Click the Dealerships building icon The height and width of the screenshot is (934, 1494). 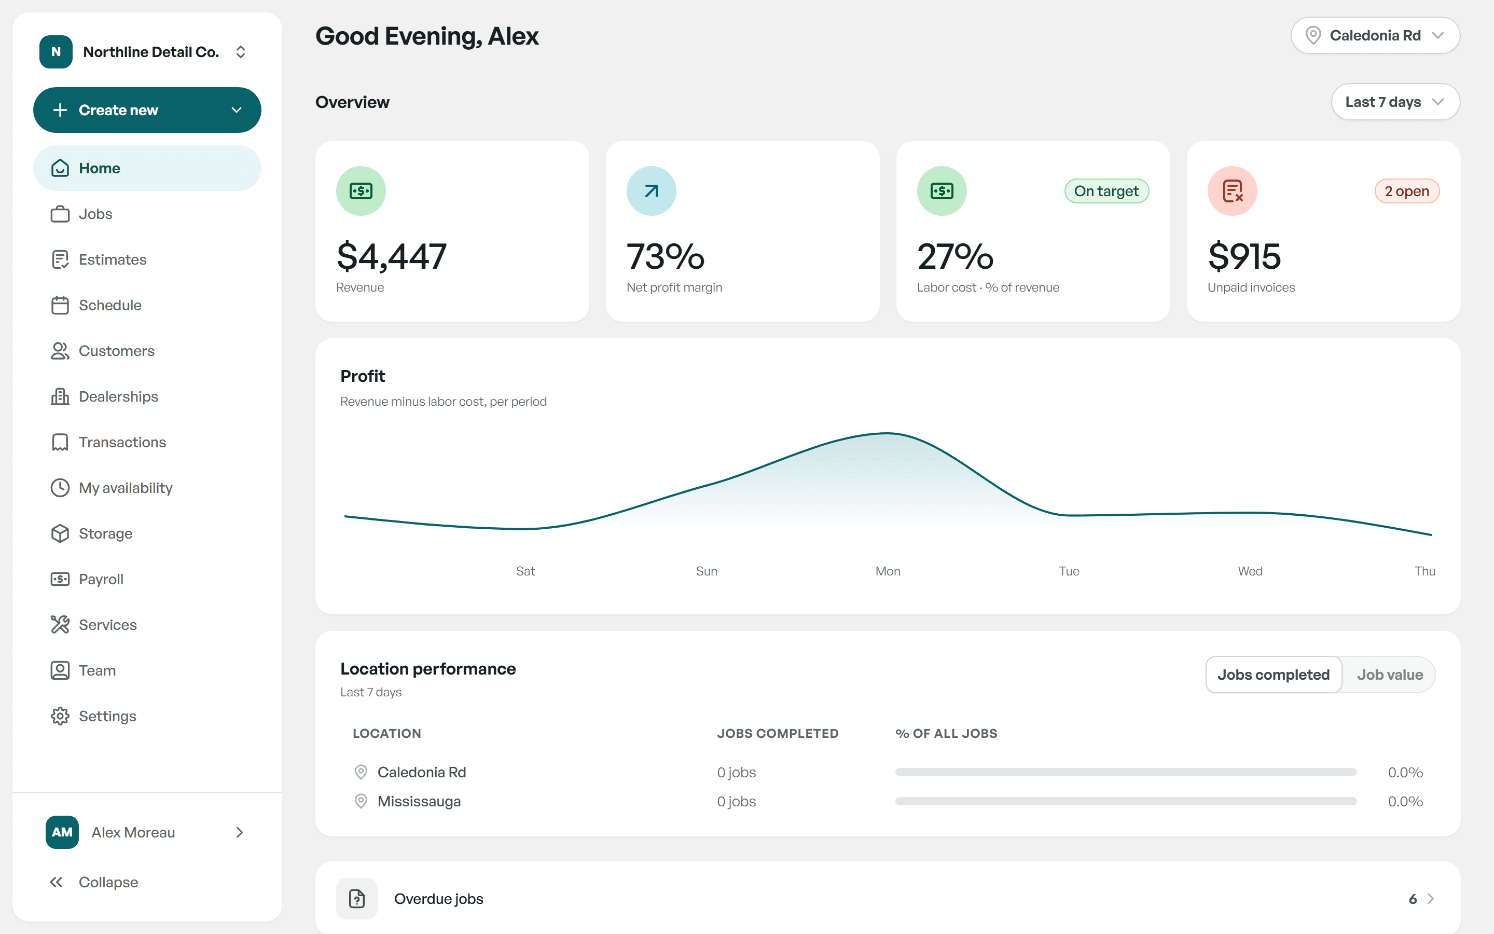[x=60, y=396]
